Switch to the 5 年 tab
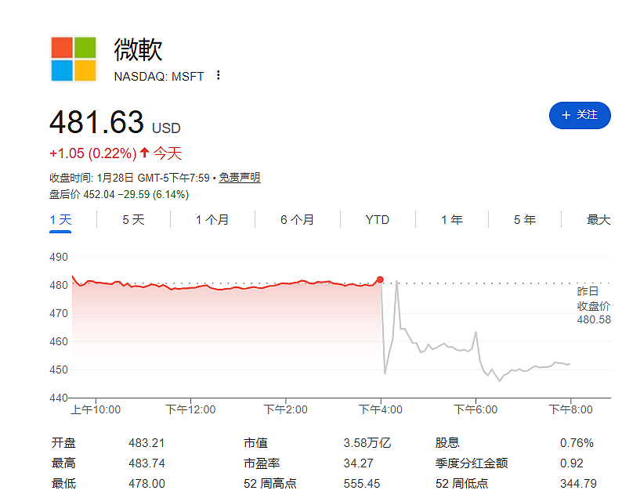 pyautogui.click(x=525, y=220)
